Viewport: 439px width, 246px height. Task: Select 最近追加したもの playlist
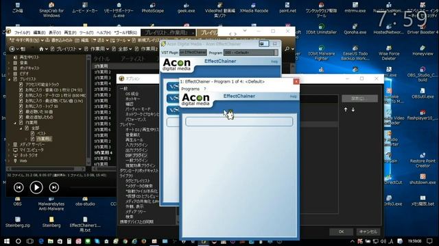[39, 117]
